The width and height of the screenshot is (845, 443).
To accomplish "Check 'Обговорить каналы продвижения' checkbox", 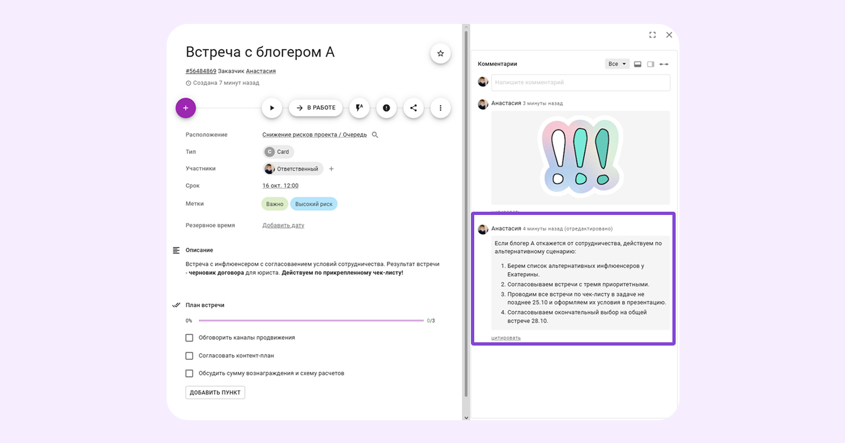I will coord(189,338).
